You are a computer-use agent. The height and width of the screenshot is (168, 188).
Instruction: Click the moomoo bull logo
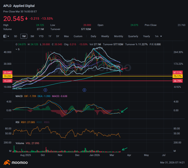tap(7, 162)
